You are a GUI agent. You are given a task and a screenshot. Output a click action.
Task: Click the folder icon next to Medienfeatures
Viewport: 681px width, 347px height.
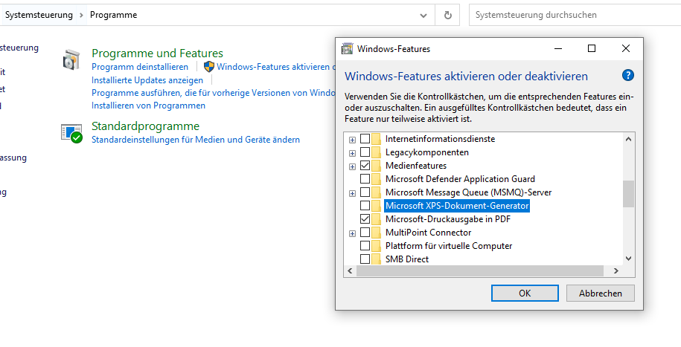(x=376, y=166)
